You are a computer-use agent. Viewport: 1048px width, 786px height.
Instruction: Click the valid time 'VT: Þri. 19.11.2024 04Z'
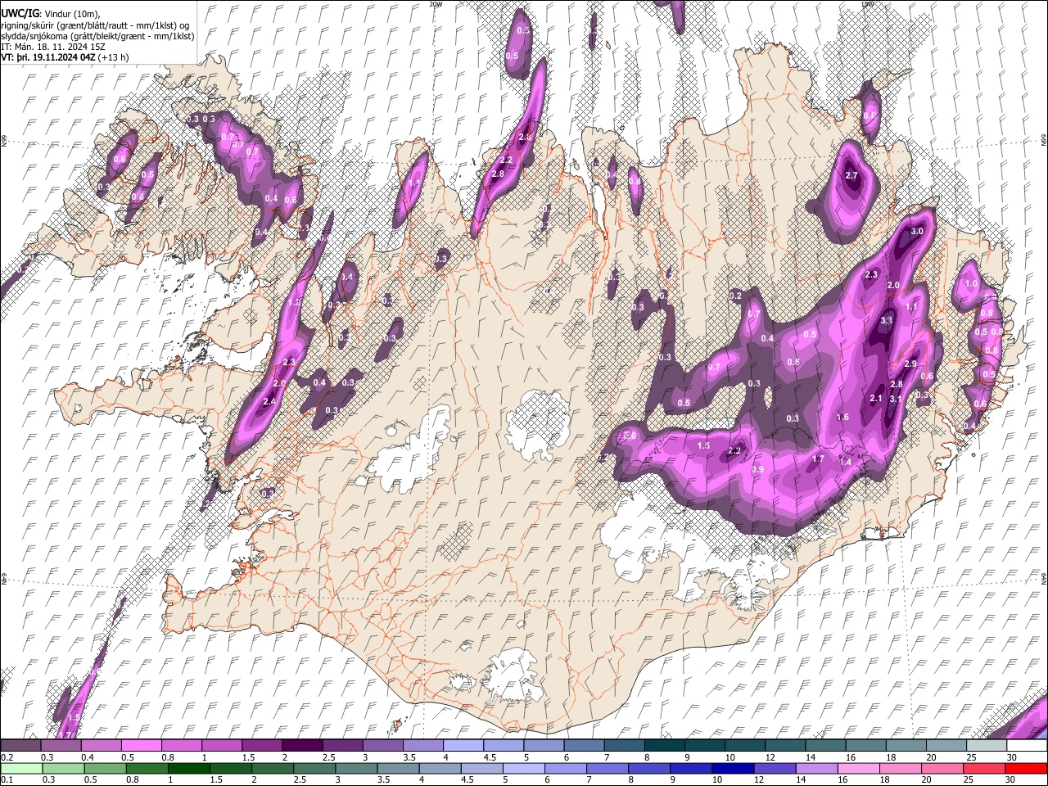click(49, 57)
